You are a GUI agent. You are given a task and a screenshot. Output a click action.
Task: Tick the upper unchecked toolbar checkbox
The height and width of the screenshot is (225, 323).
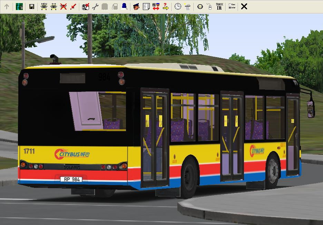tap(230, 4)
